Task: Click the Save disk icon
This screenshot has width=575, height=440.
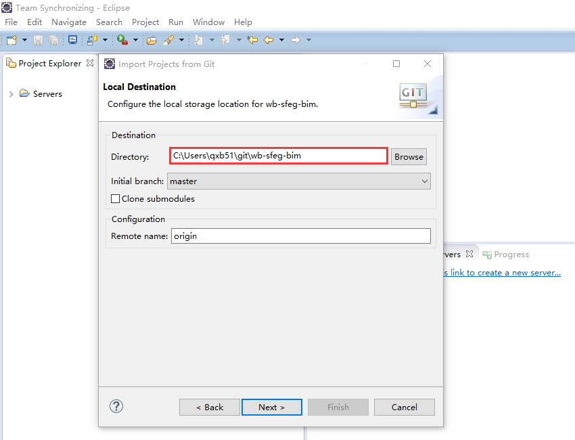Action: tap(38, 40)
